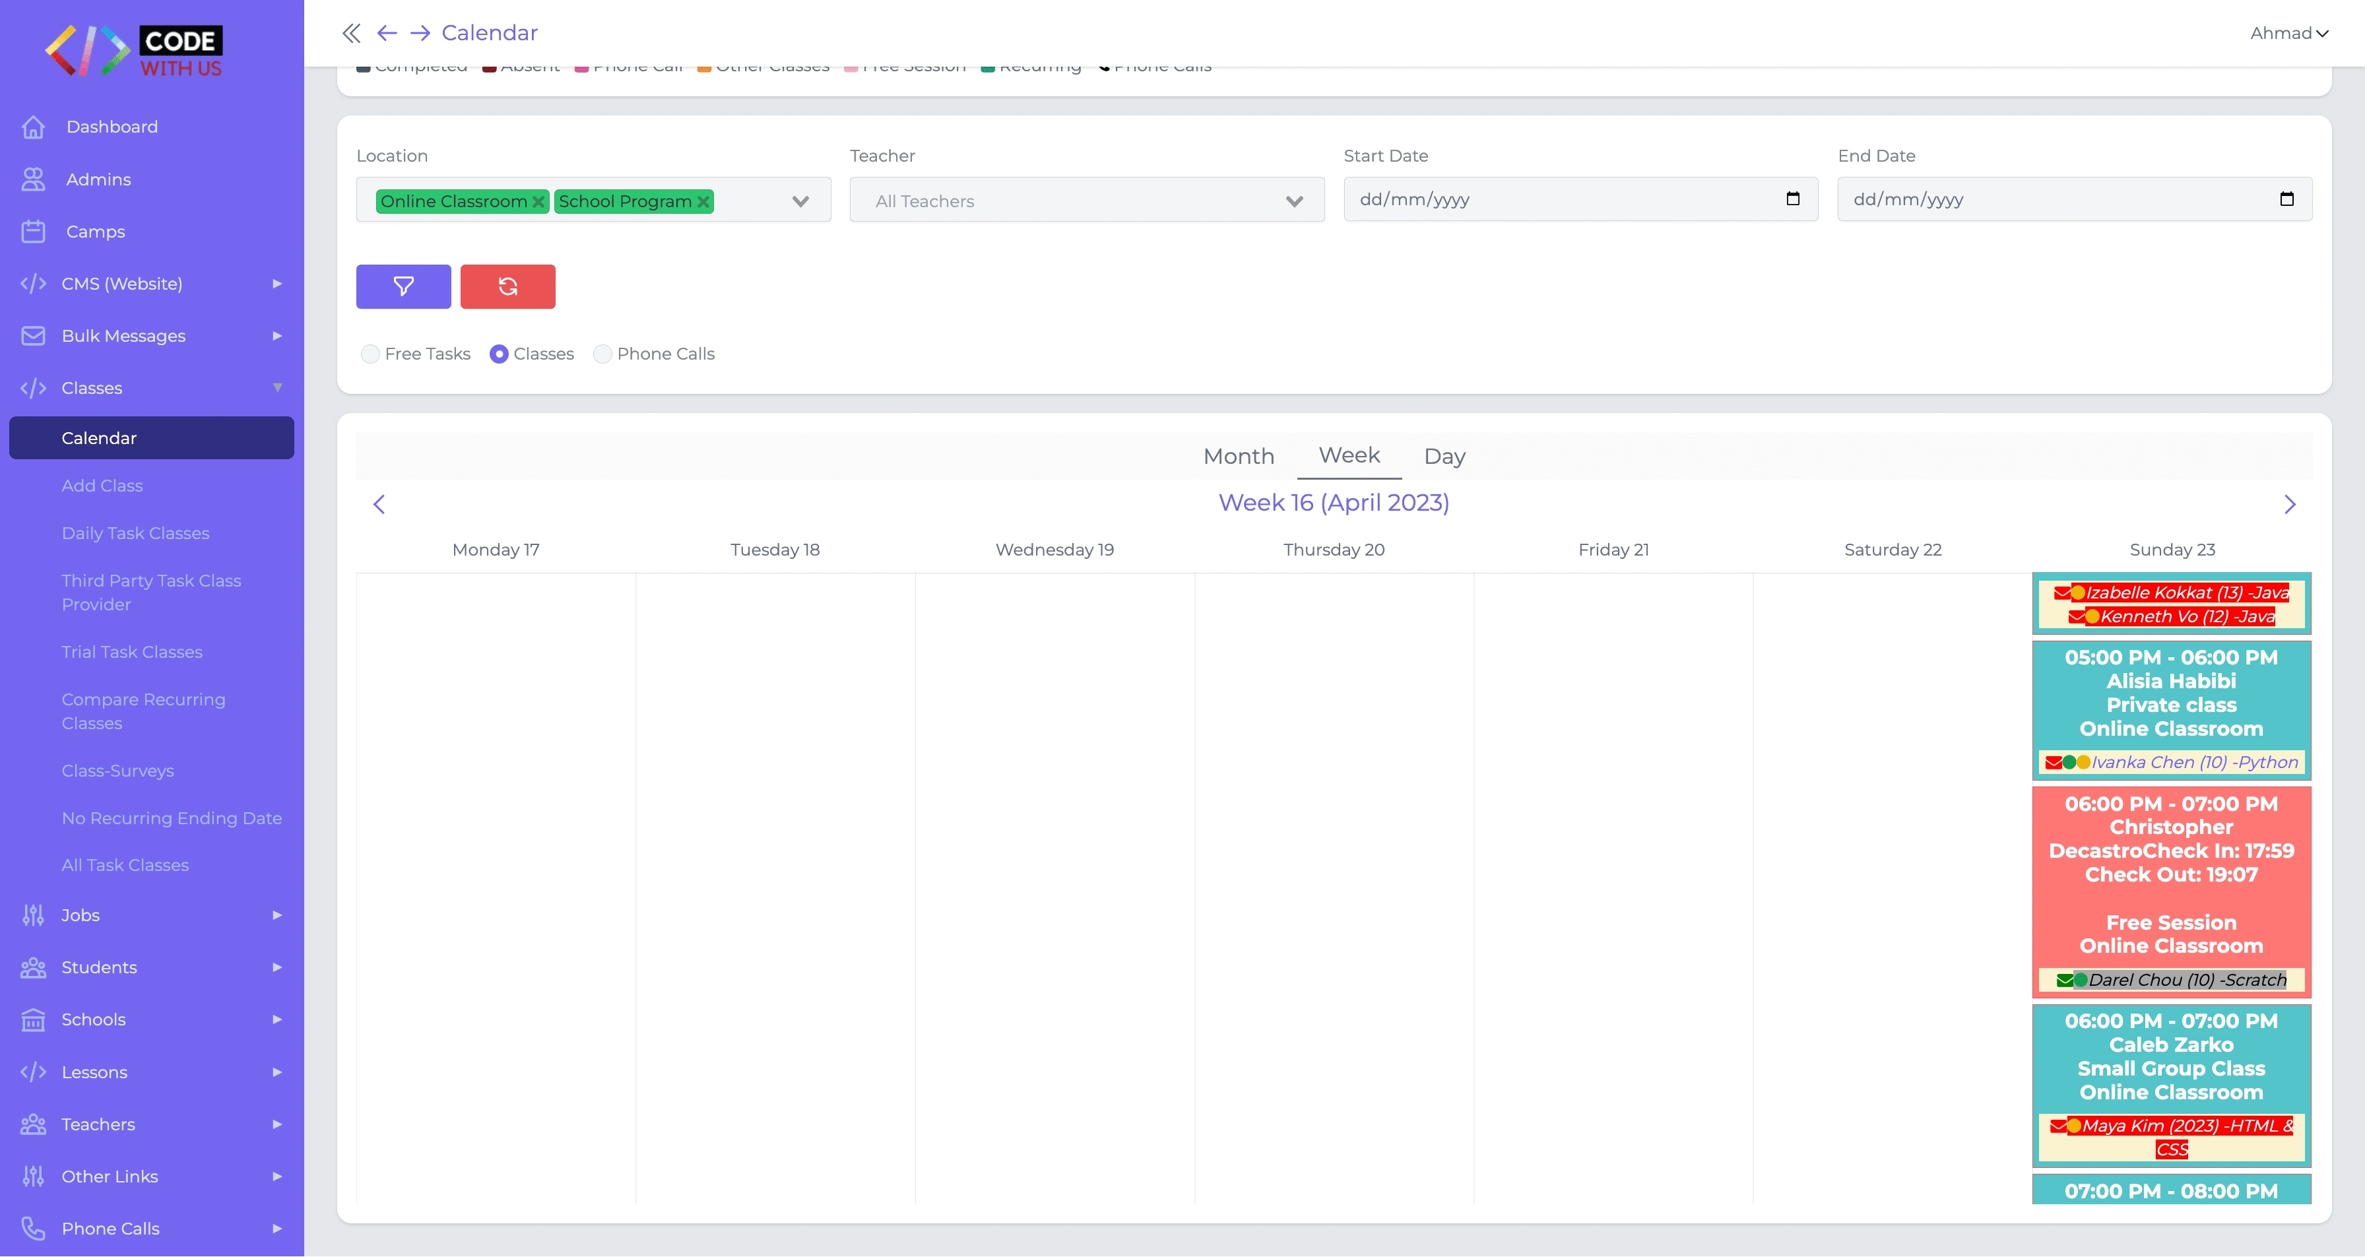Click the Other Links sliders icon
The image size is (2365, 1257).
(x=33, y=1177)
